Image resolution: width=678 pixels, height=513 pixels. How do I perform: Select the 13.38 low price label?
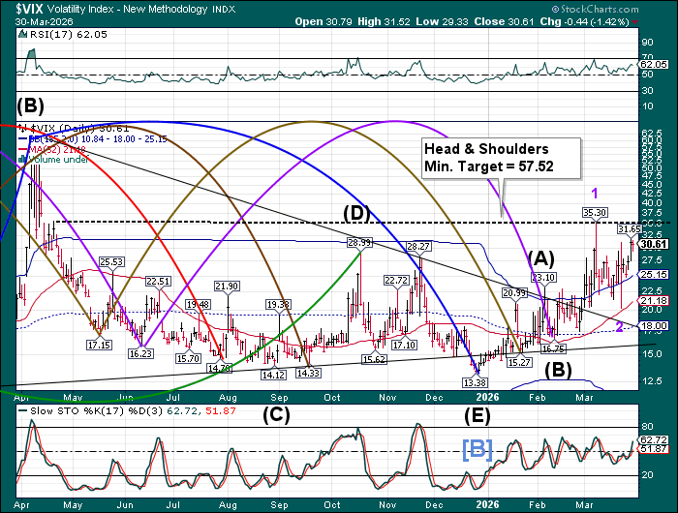pos(475,383)
